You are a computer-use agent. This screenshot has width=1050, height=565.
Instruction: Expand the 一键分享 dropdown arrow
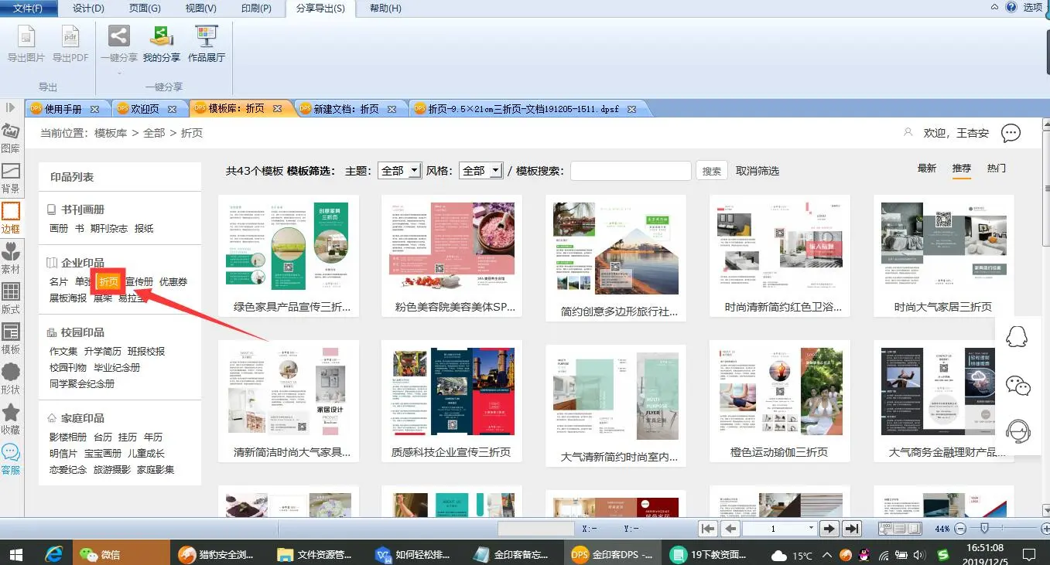point(119,73)
